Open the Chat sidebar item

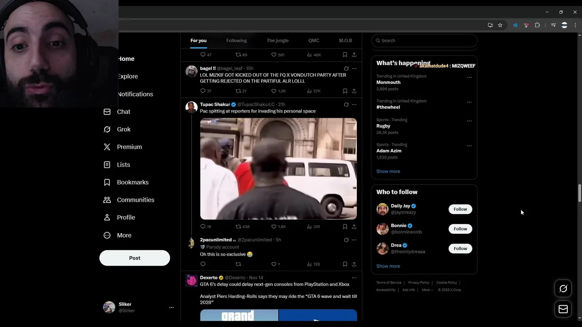click(117, 112)
